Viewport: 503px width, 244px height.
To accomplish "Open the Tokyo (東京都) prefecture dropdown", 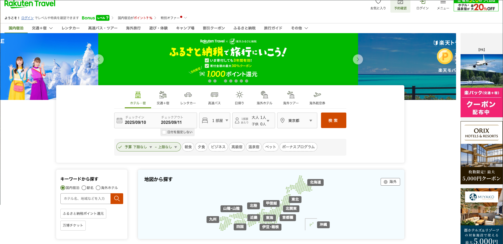I will click(297, 121).
